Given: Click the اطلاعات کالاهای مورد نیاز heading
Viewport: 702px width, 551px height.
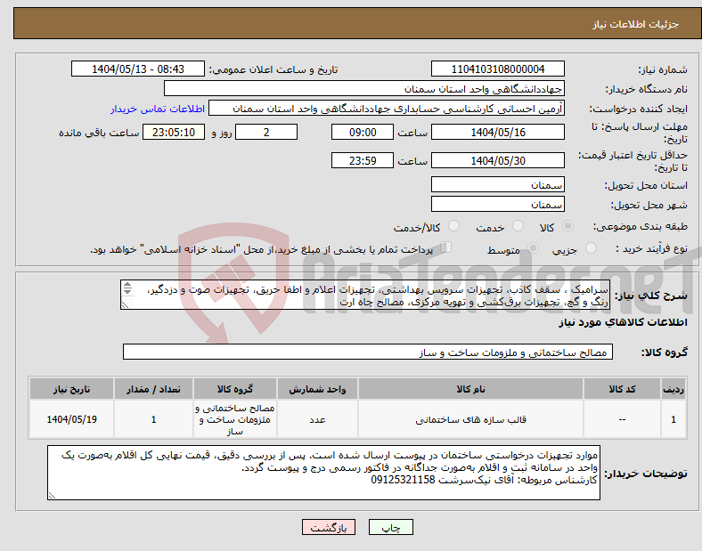Looking at the screenshot, I should (623, 322).
